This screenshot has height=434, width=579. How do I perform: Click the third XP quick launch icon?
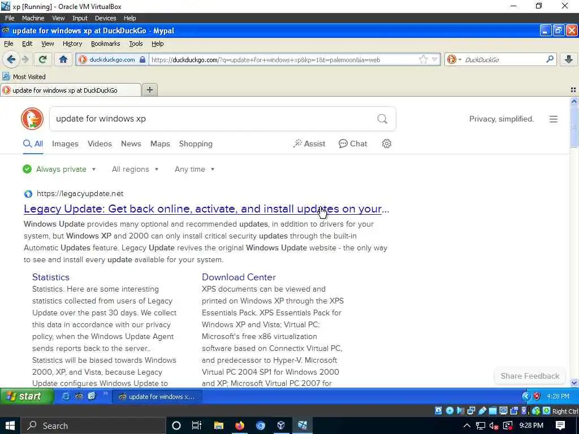[92, 396]
